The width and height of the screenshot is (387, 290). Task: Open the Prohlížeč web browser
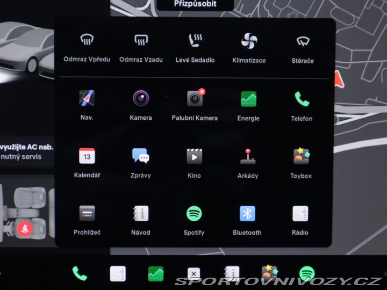coord(87,214)
